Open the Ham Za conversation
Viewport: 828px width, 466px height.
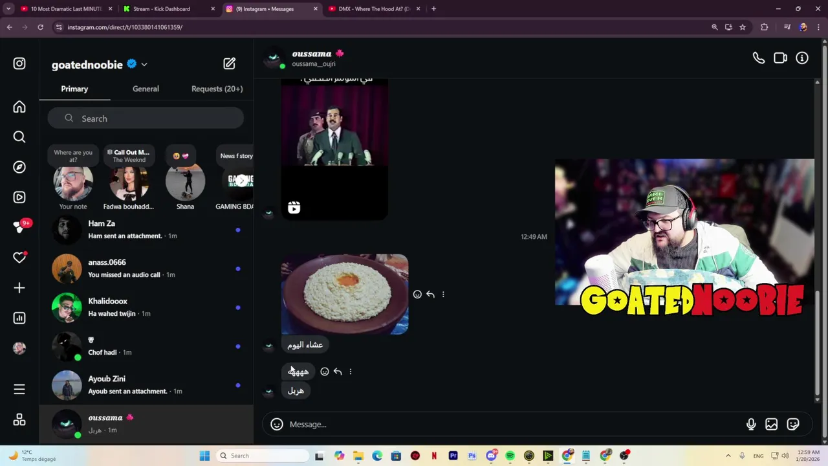(146, 230)
